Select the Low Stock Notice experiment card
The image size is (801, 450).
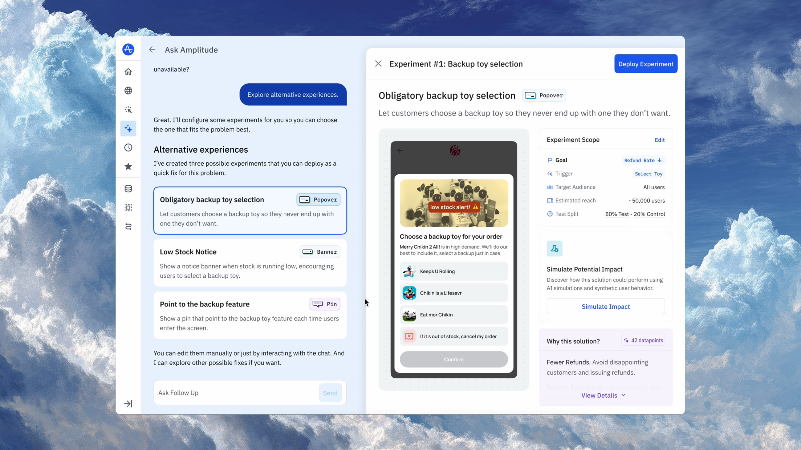[250, 263]
